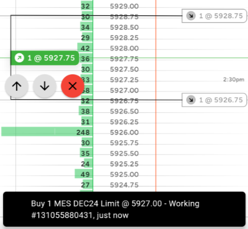Click the 2:30pm time label
The width and height of the screenshot is (248, 229).
pos(234,80)
